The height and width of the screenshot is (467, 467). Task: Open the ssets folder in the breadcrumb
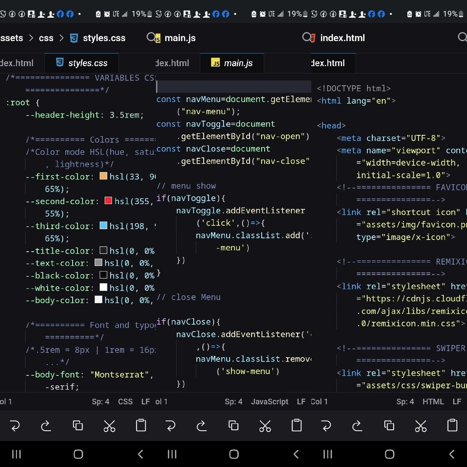[x=12, y=38]
